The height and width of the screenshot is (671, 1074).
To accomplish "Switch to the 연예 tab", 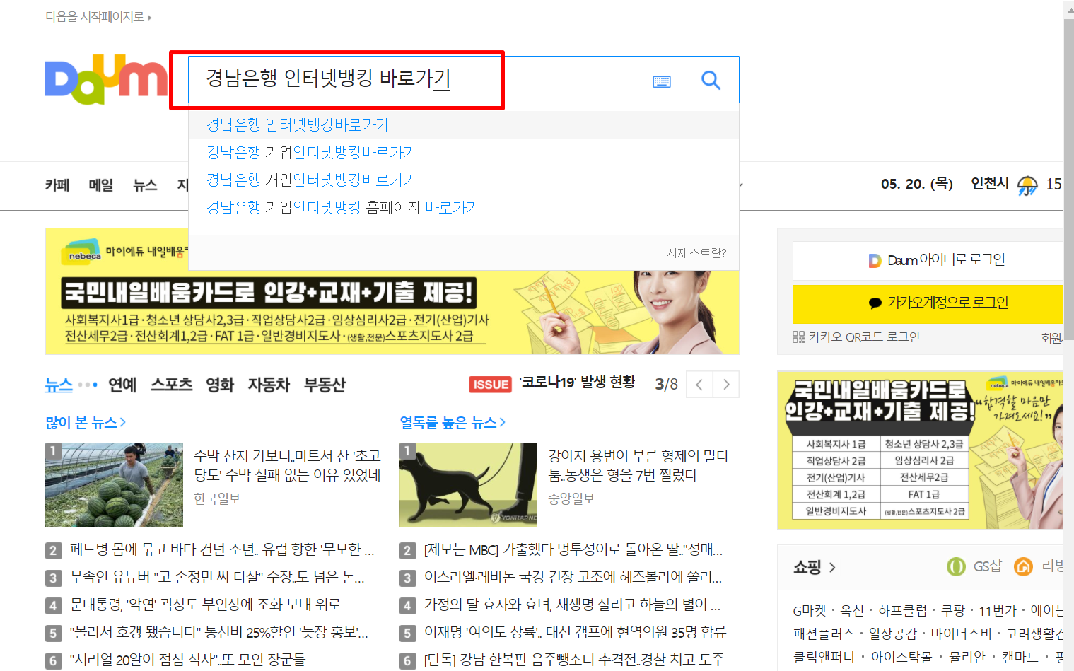I will (122, 385).
